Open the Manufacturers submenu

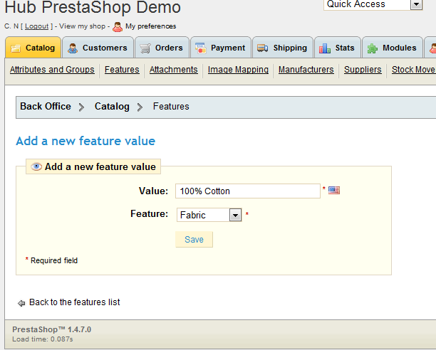point(306,70)
